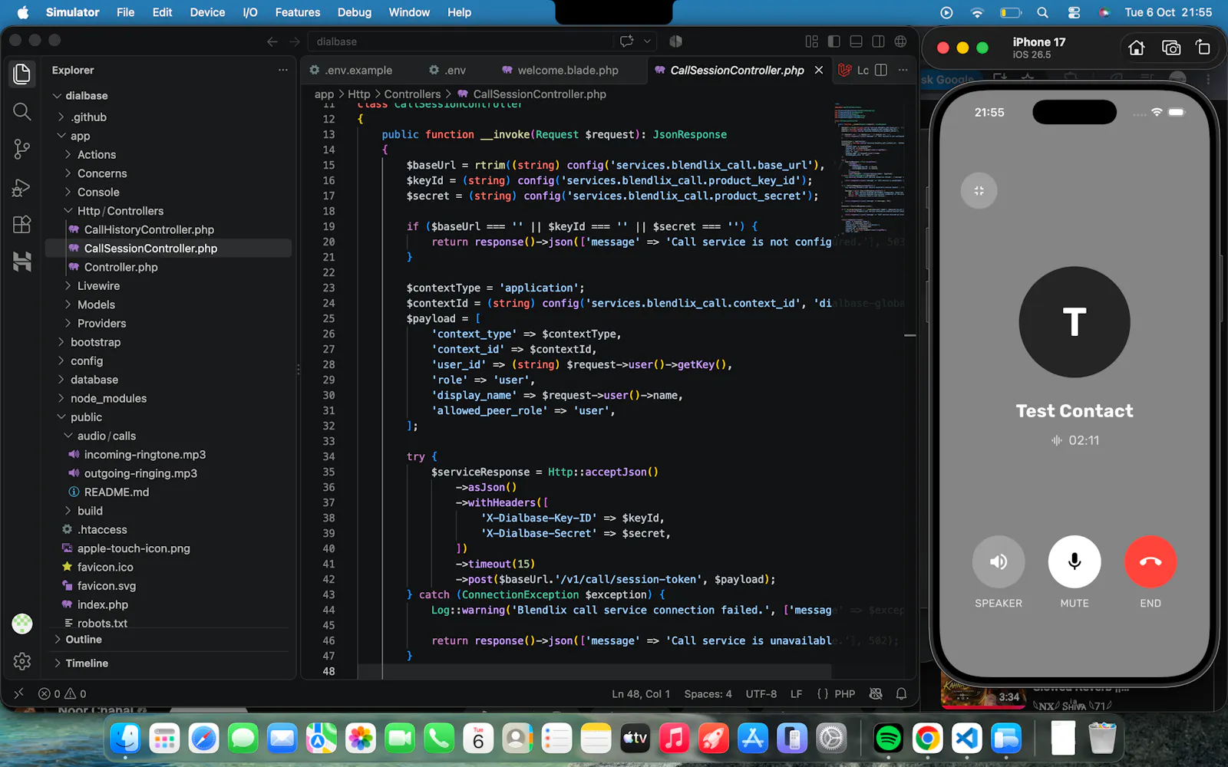
Task: Click the globe icon in the title bar
Action: point(901,41)
